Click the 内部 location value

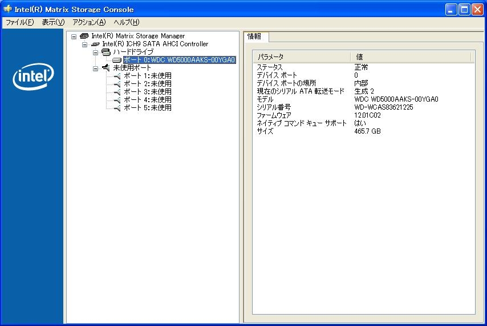[361, 83]
